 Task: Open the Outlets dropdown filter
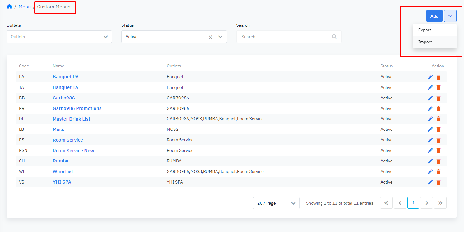pos(59,37)
